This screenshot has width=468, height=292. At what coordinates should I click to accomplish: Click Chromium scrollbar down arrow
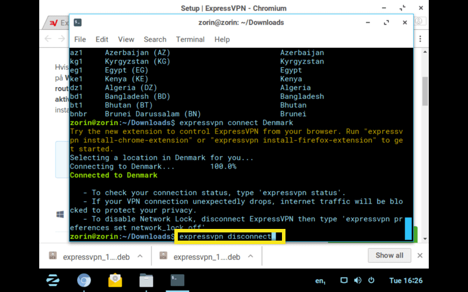tap(425, 239)
